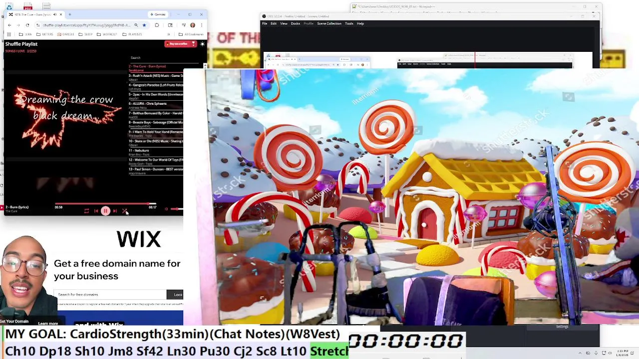Reload the Shuffle Playlist page

pos(27,25)
